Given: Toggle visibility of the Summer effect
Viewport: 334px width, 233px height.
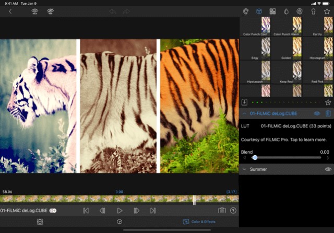Looking at the screenshot, I should coord(328,169).
